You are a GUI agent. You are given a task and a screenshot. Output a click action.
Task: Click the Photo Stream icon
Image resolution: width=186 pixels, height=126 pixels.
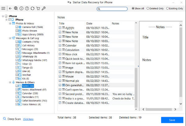pyautogui.click(x=20, y=31)
